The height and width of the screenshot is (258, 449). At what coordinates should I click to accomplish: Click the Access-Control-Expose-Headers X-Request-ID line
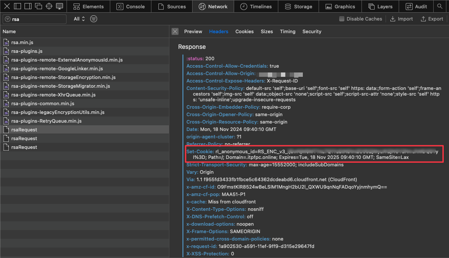pyautogui.click(x=242, y=81)
